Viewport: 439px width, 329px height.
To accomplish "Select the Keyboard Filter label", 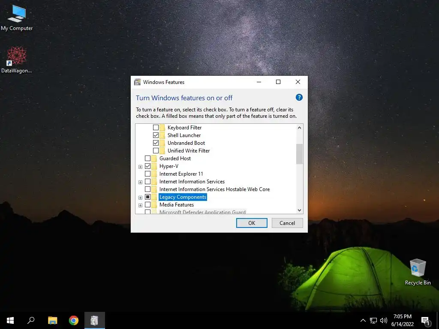I will tap(184, 128).
